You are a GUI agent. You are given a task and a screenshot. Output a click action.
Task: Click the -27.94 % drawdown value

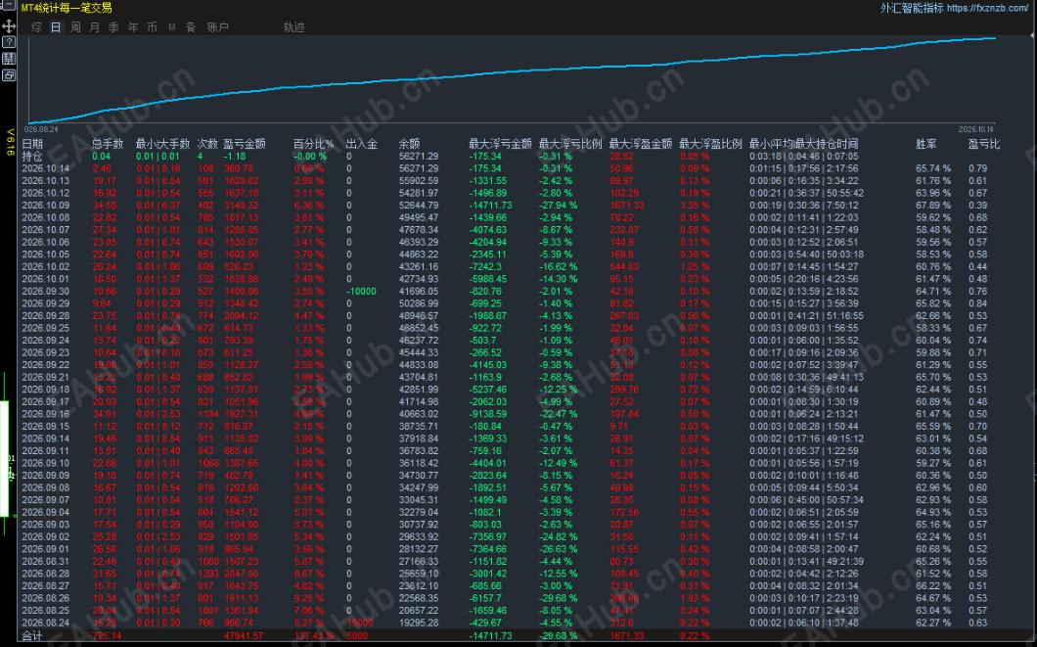pos(559,206)
